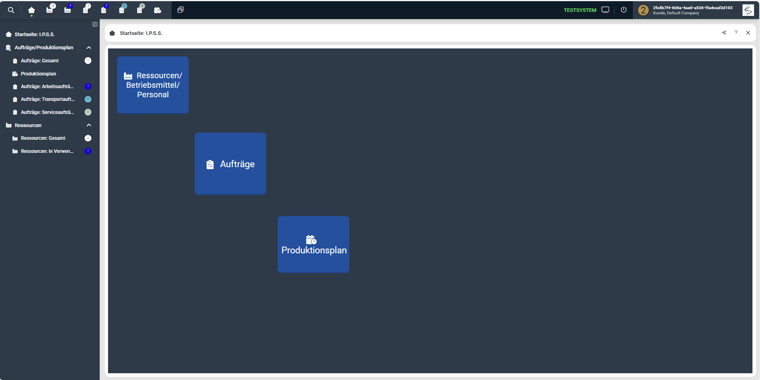The image size is (760, 380).
Task: Open resources icon with badge 12
Action: 50,10
